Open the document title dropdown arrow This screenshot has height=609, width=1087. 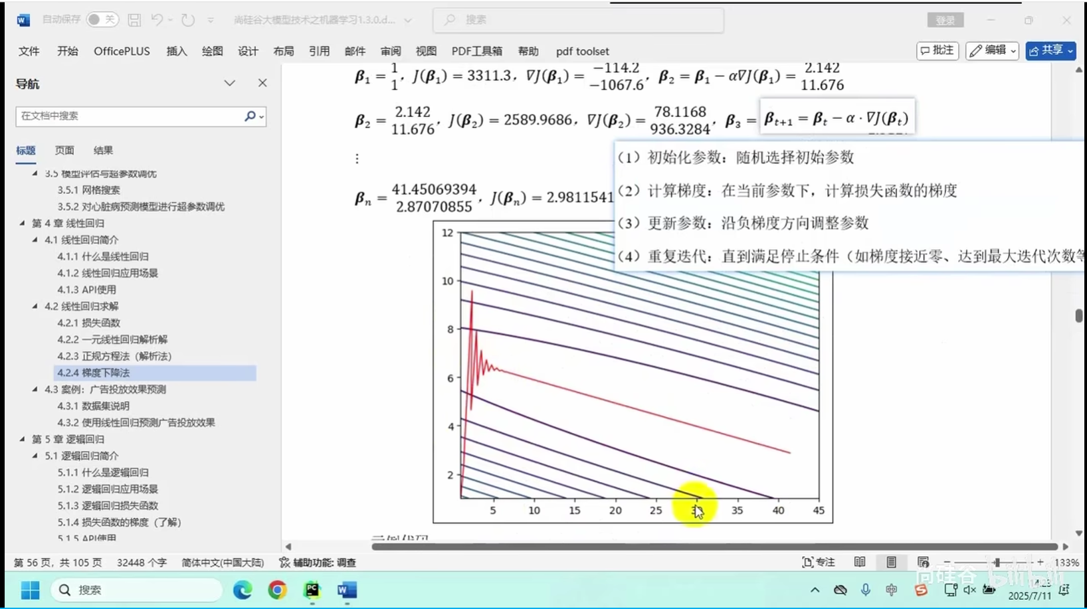[408, 21]
